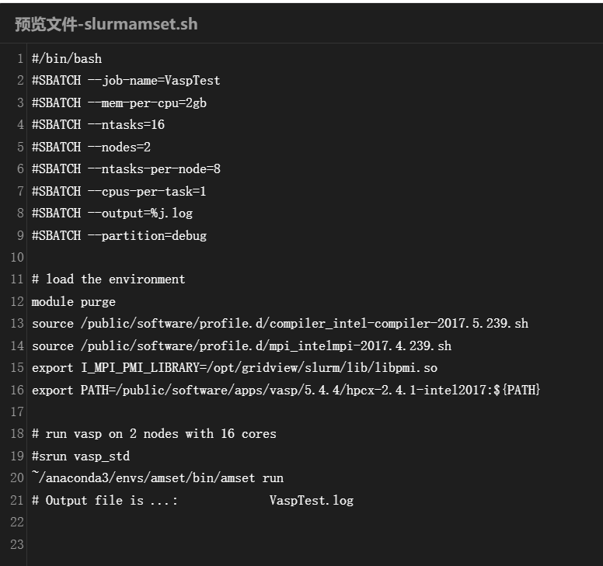Click the commented srun vasp_std line

[x=80, y=456]
